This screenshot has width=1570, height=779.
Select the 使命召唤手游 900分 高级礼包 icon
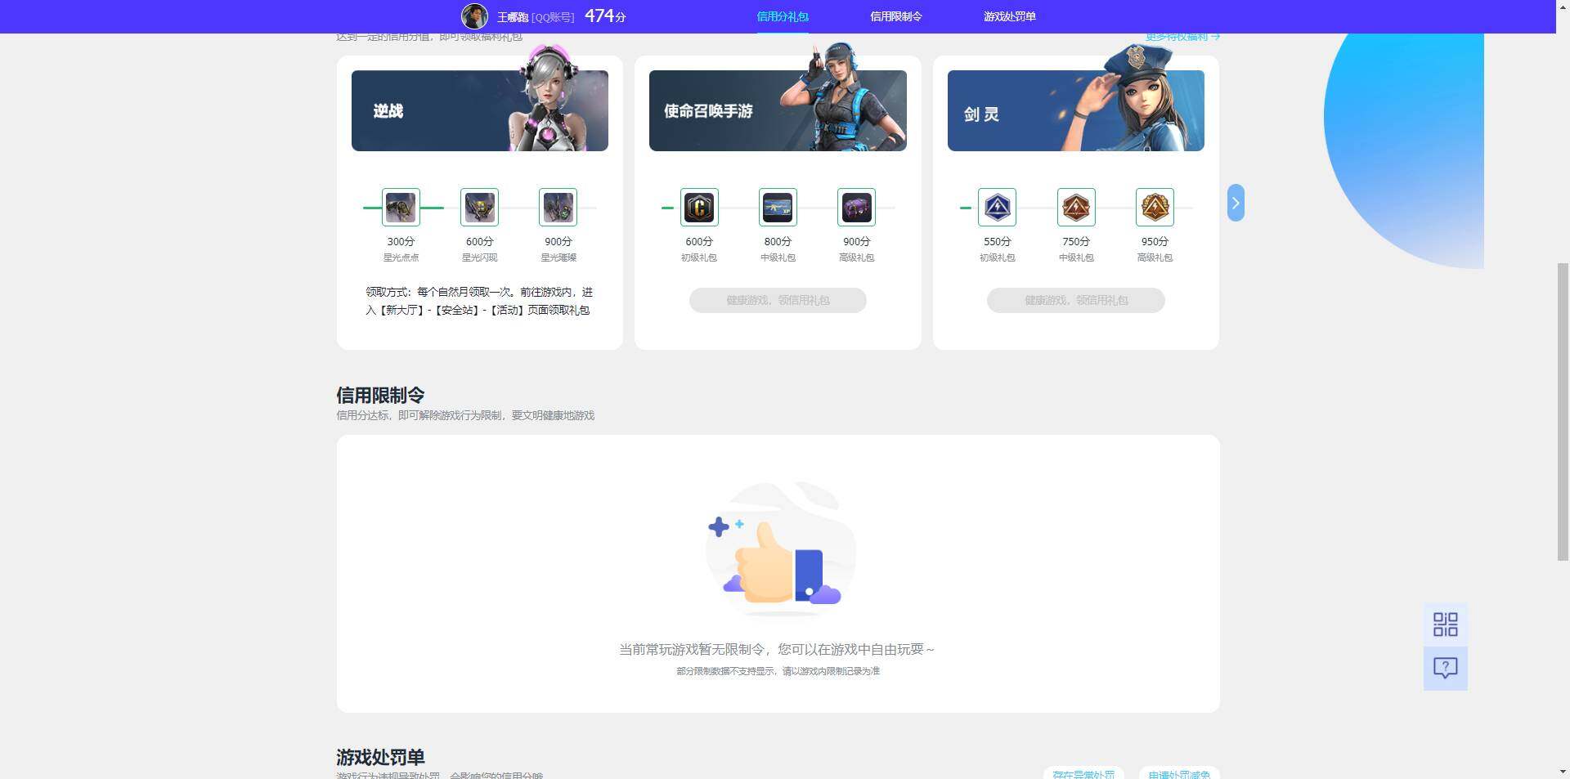pos(856,208)
